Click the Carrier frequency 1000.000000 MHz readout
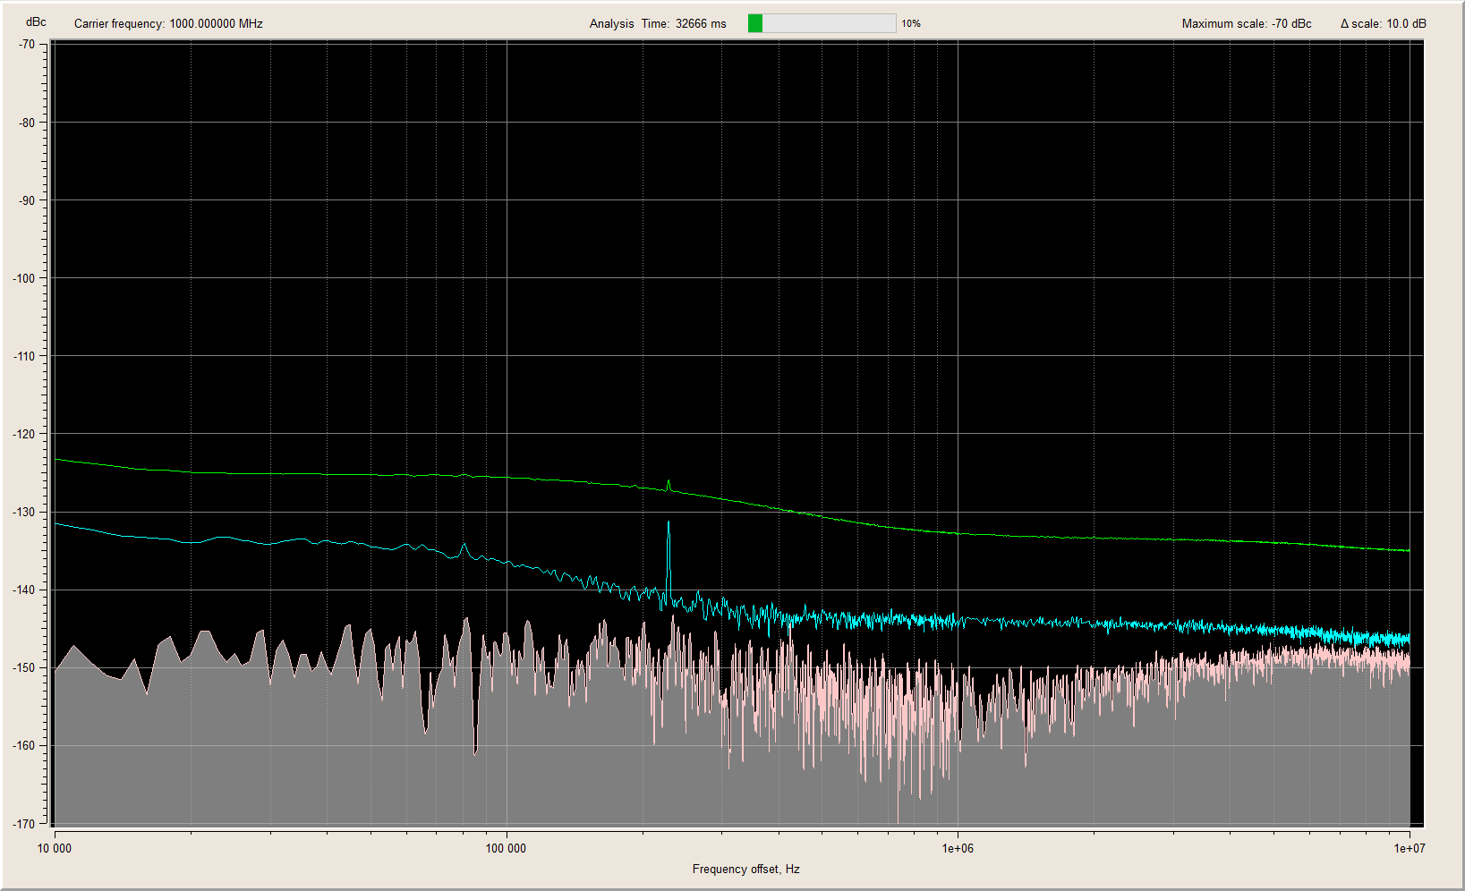Image resolution: width=1465 pixels, height=891 pixels. coord(168,23)
